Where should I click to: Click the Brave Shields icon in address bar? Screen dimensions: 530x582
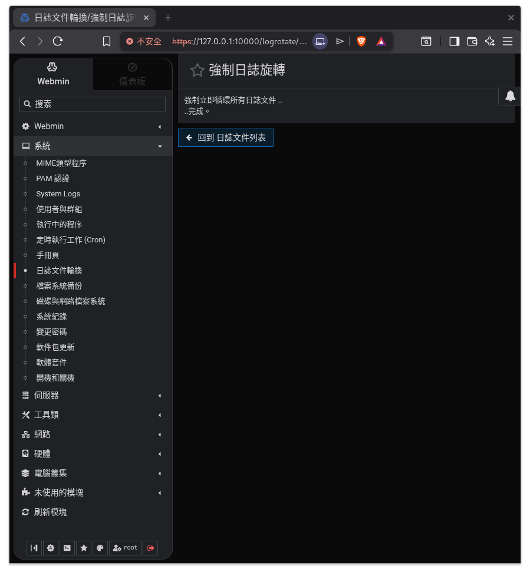coord(361,41)
